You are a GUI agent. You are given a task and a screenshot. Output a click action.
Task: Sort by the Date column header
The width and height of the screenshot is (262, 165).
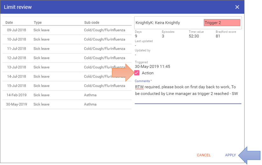point(9,23)
